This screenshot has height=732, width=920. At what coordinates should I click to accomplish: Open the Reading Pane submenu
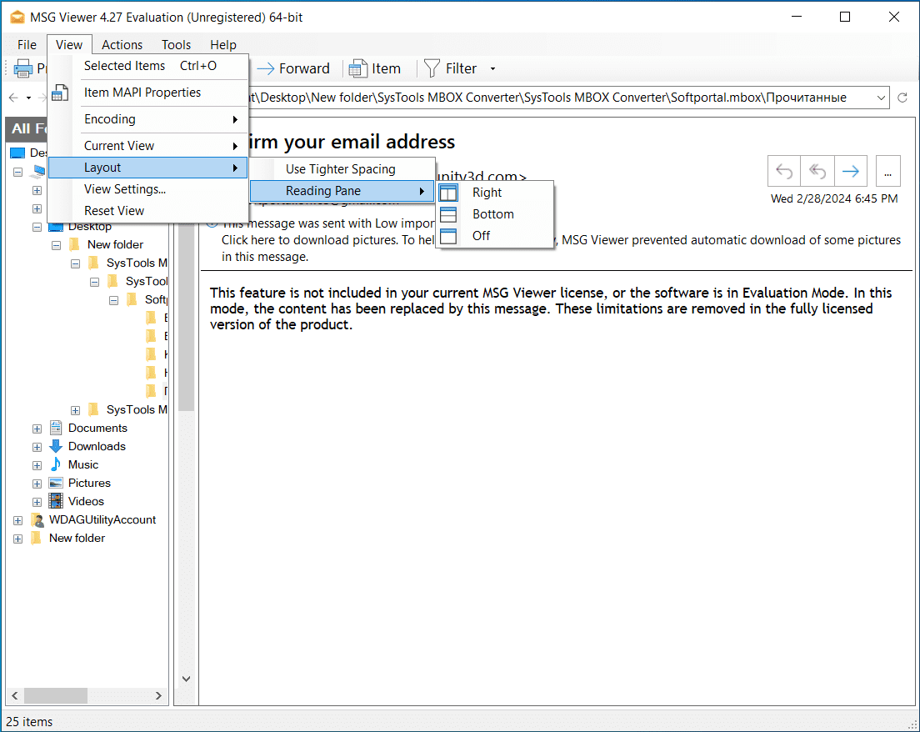coord(342,191)
